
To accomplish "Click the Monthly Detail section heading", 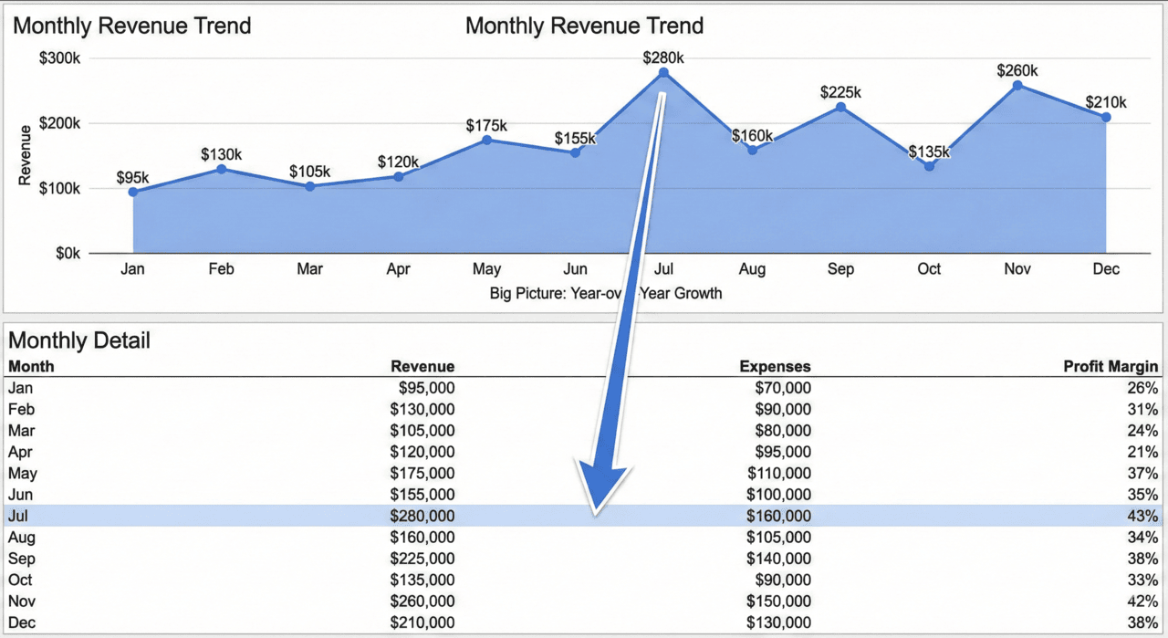I will tap(78, 340).
